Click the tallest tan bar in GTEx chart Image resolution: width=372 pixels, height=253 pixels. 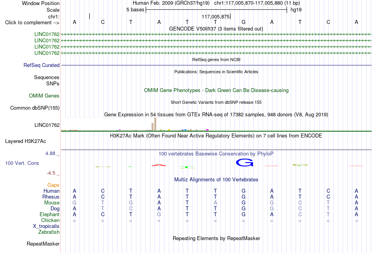tap(155, 124)
